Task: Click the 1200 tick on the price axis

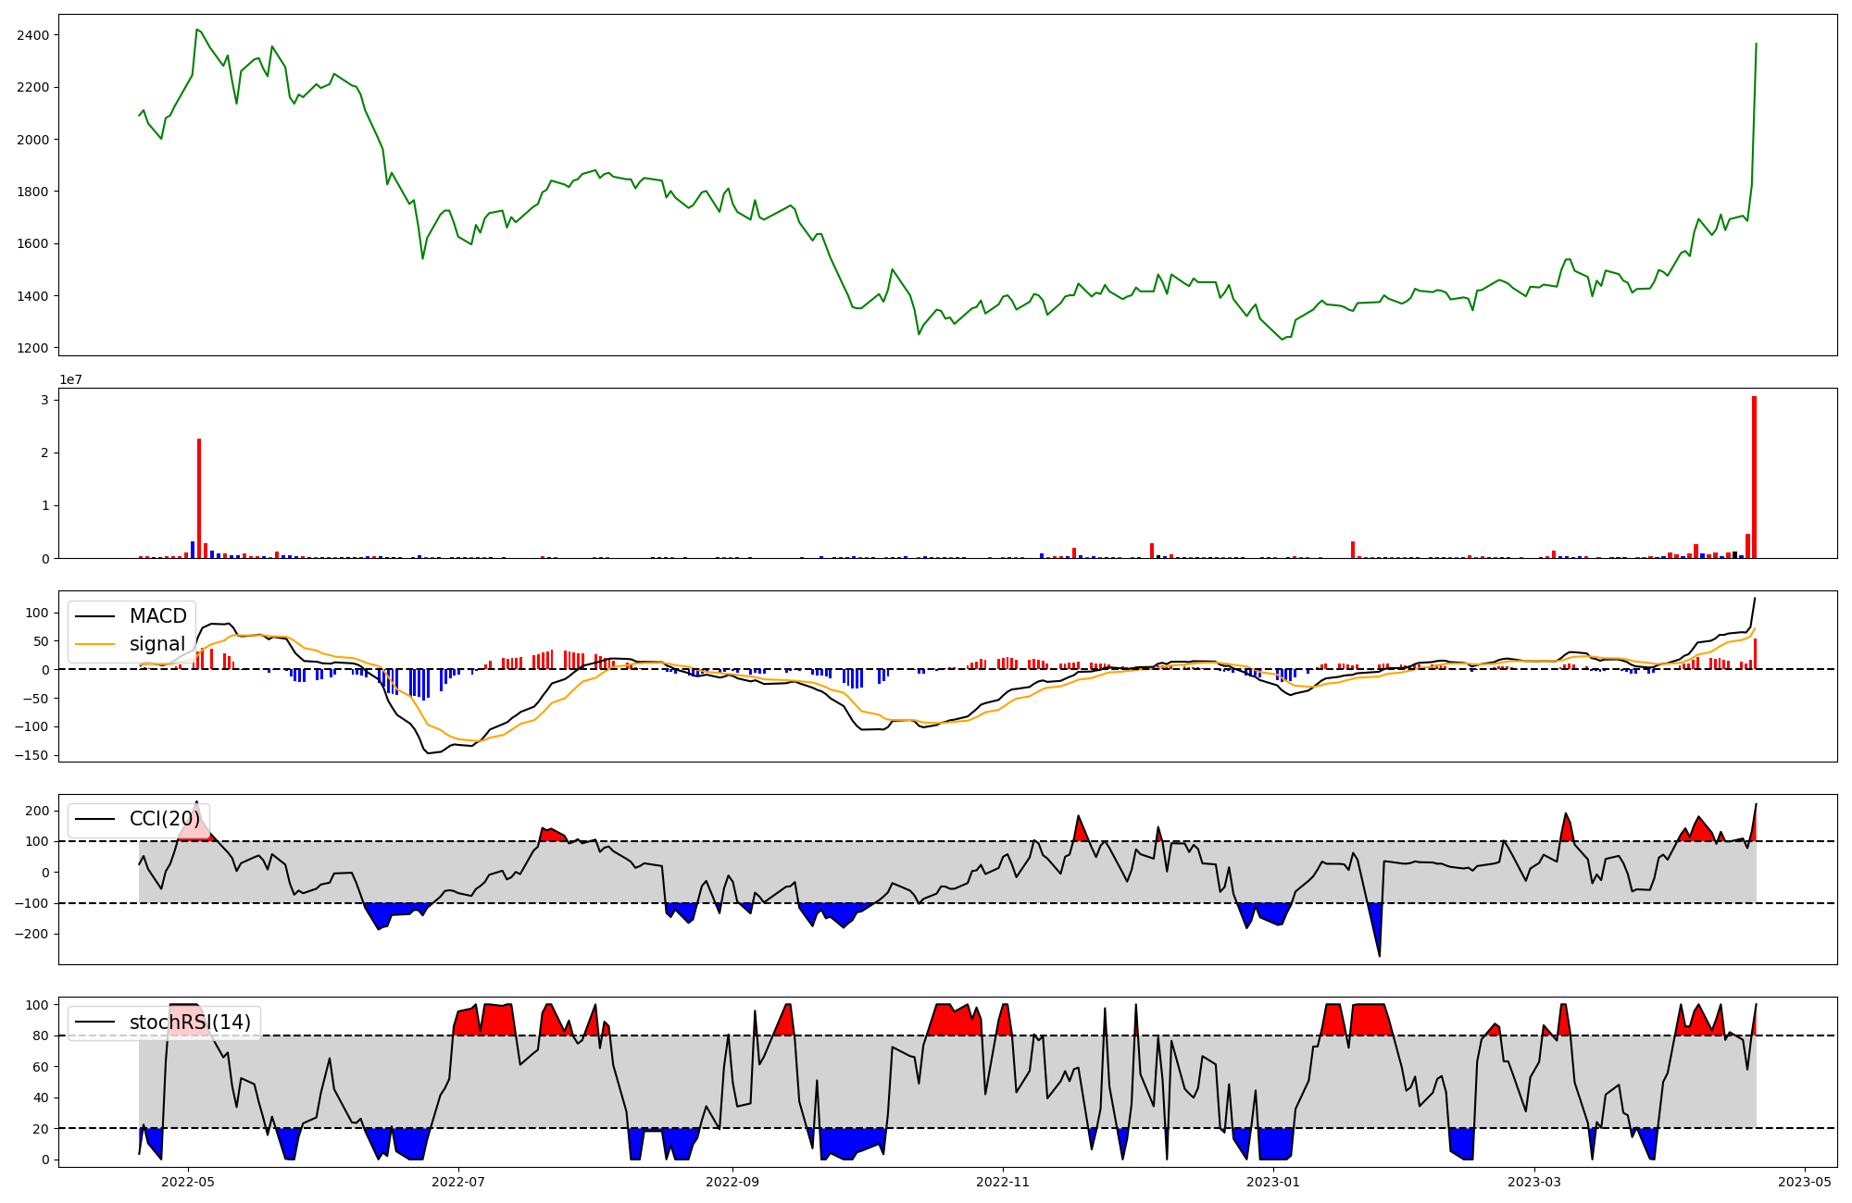Action: [x=32, y=349]
